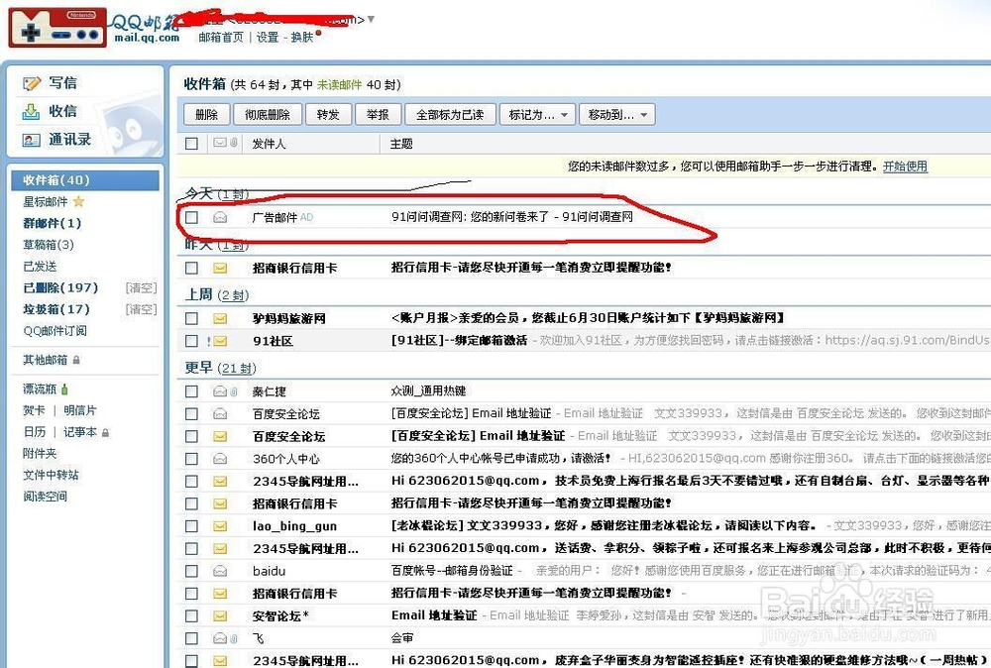Click envelope icon of 飞 mail row
Screen dimensions: 991x668
point(220,638)
